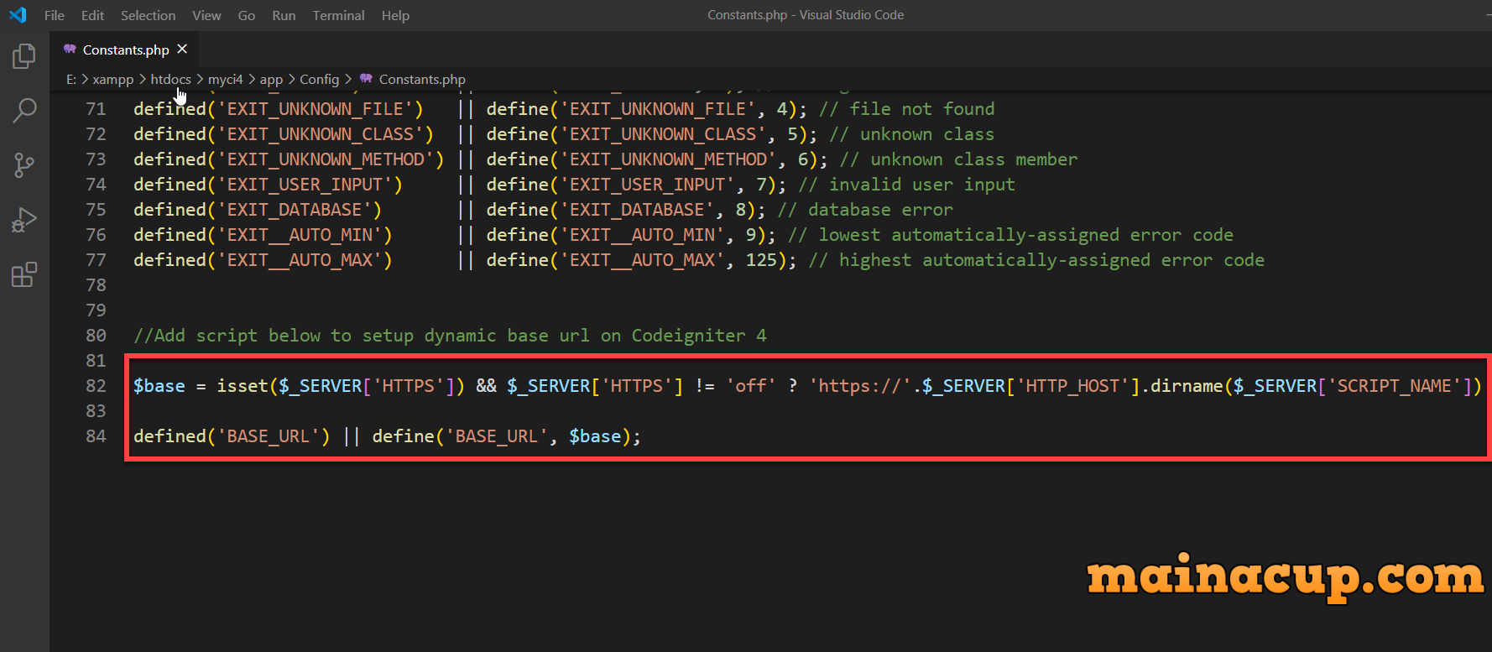This screenshot has height=652, width=1492.
Task: Open the Run and Debug view icon
Action: [24, 220]
